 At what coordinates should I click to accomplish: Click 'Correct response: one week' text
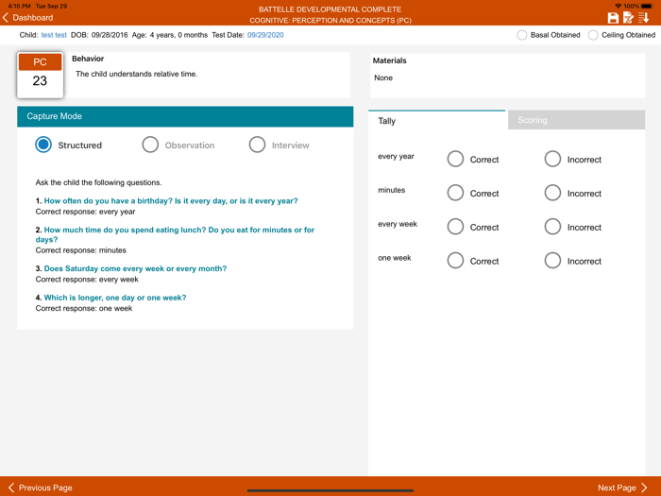click(84, 308)
